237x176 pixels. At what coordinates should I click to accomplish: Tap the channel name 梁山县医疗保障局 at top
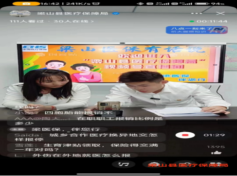pos(73,13)
